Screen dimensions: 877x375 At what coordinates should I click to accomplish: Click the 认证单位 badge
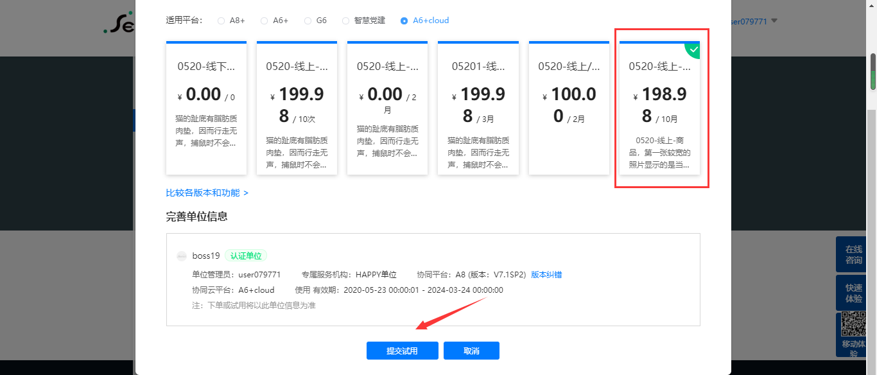pos(246,256)
